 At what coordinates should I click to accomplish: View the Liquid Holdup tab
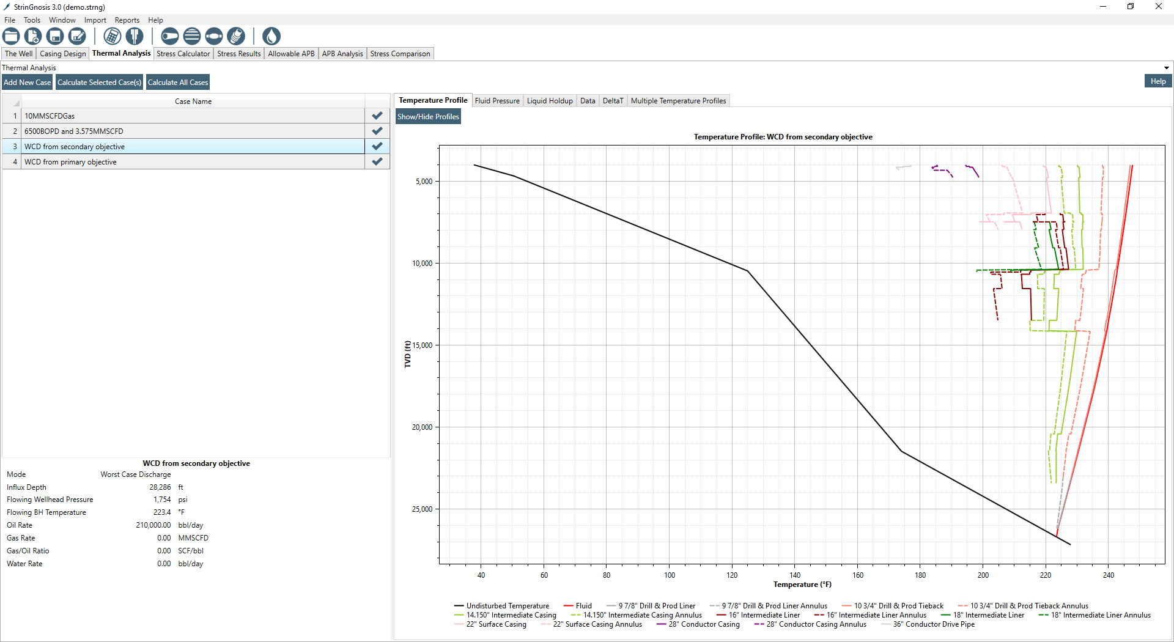[550, 101]
